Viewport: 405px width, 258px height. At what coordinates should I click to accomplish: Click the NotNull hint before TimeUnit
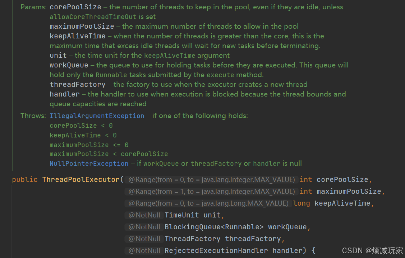(x=144, y=215)
